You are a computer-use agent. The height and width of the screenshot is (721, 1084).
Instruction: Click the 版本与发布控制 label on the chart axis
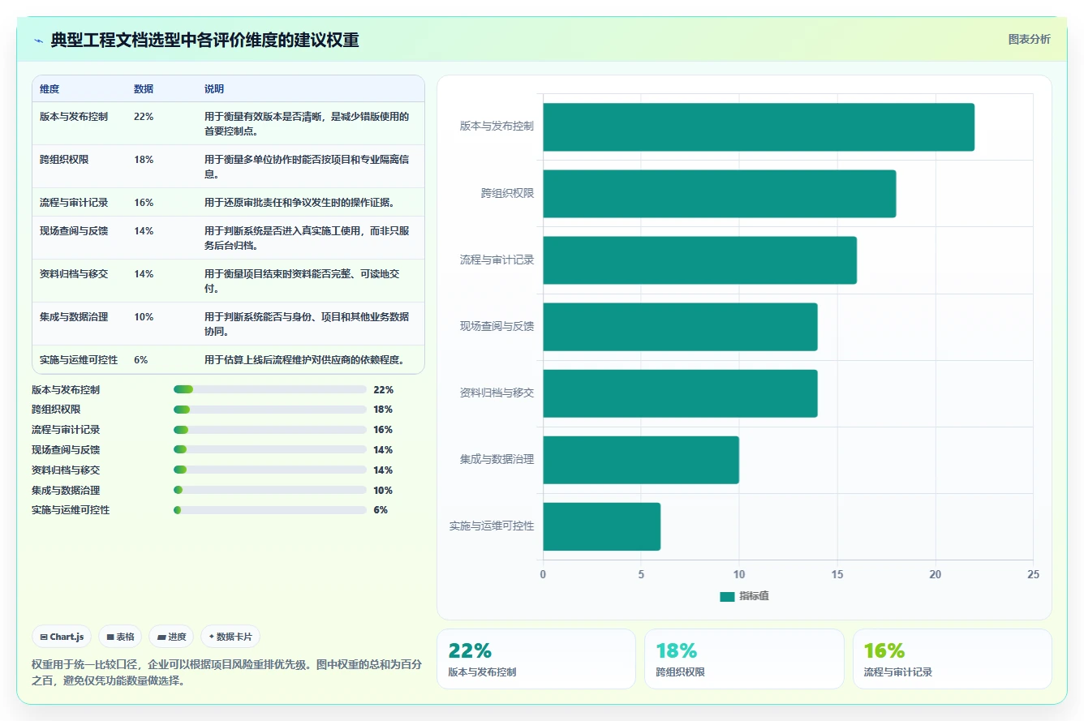(x=497, y=127)
